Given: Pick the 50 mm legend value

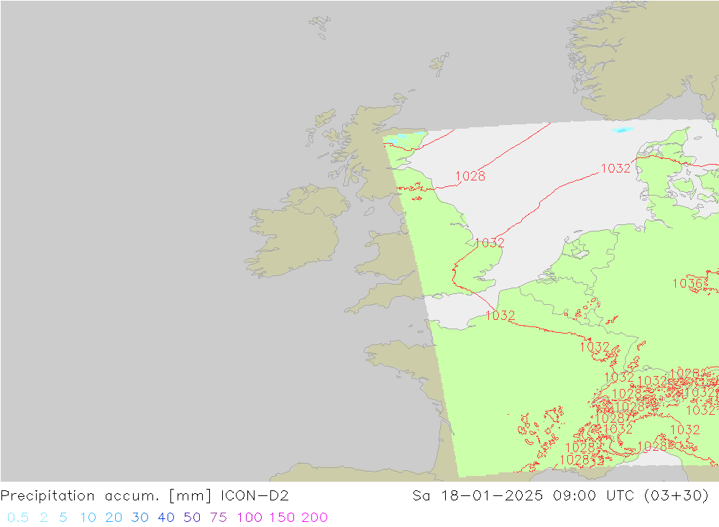Looking at the screenshot, I should click(192, 518).
